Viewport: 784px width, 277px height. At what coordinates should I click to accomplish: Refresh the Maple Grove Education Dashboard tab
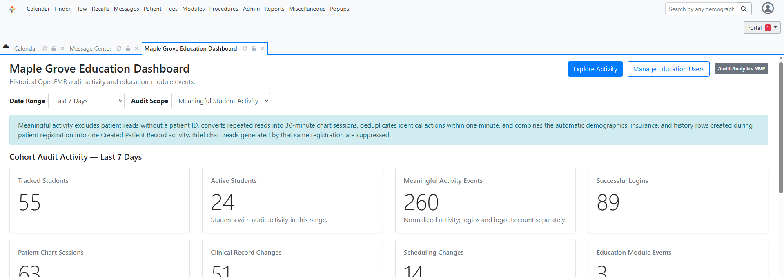(x=245, y=48)
